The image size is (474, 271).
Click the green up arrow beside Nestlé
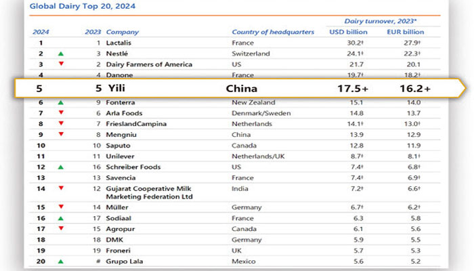[x=62, y=54]
